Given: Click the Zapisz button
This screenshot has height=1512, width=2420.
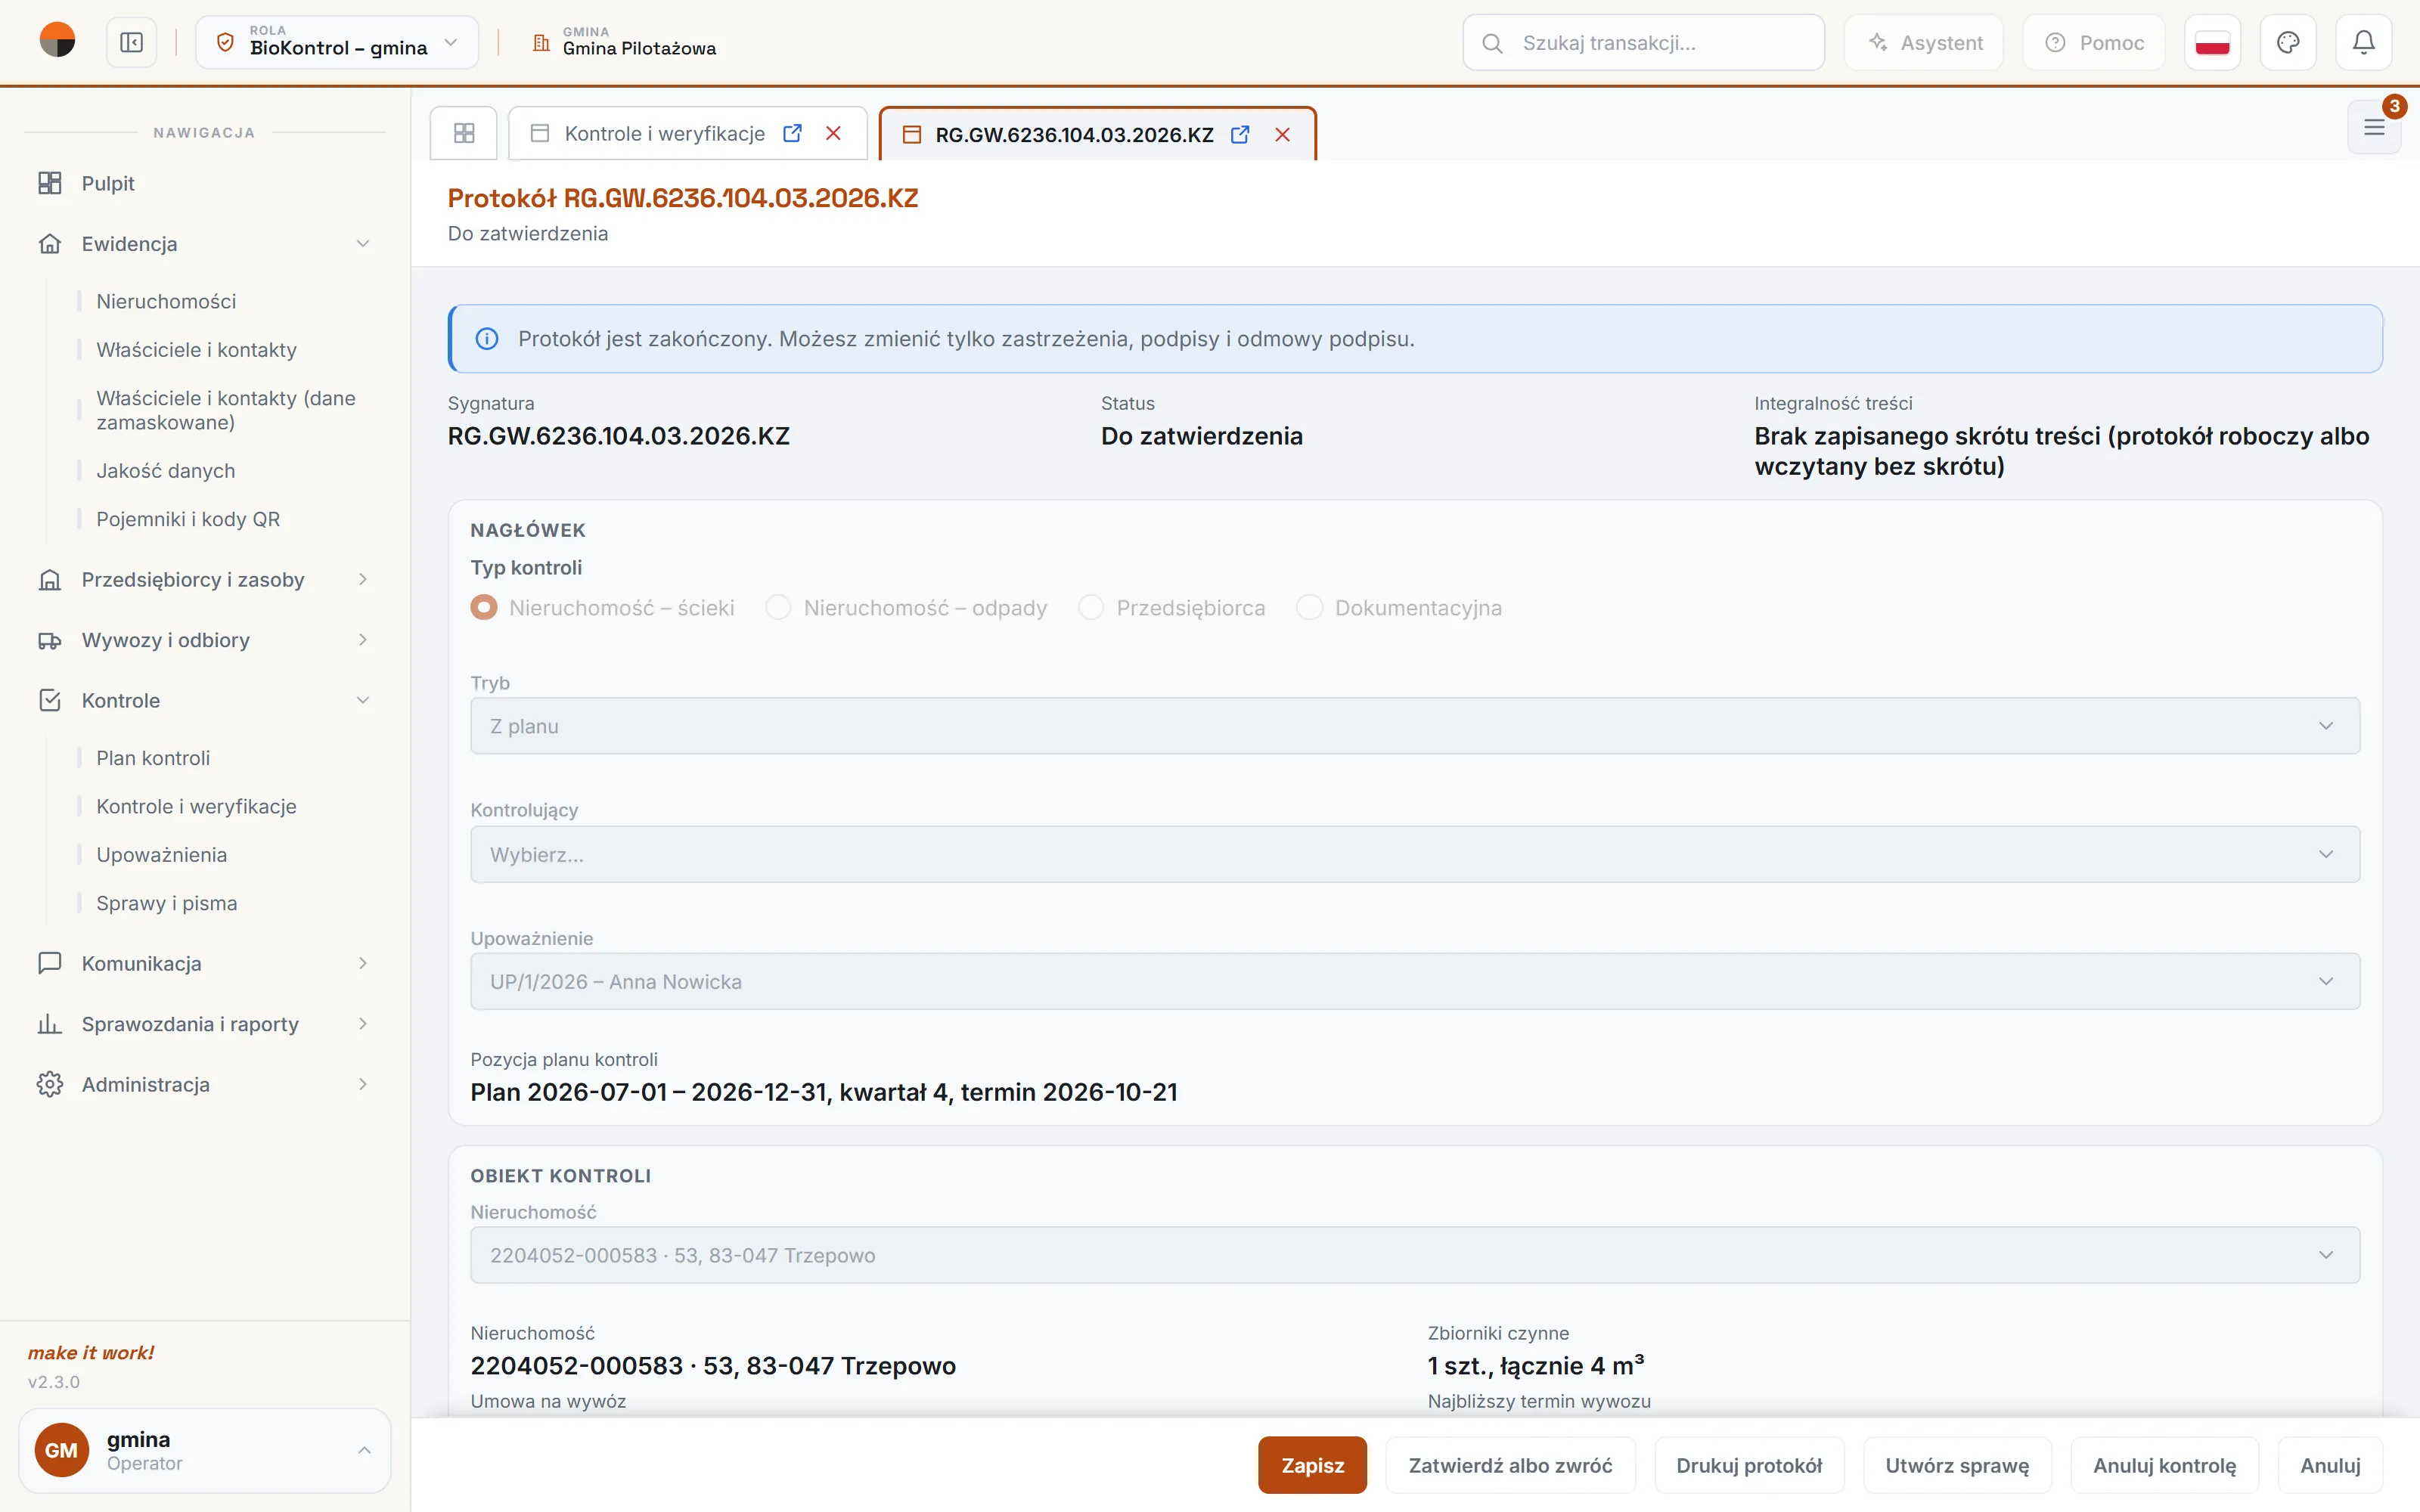Looking at the screenshot, I should coord(1312,1465).
